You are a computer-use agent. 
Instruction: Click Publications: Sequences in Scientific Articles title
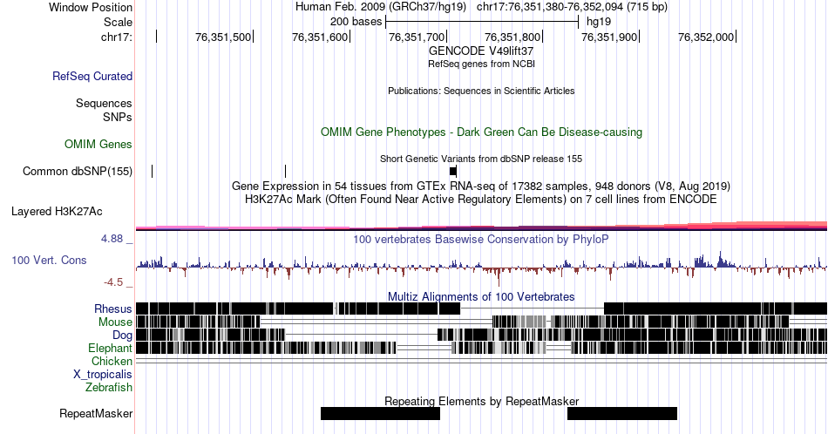(x=481, y=91)
